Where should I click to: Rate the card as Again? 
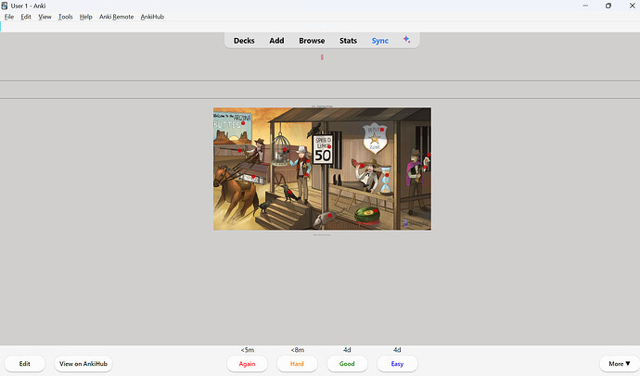[247, 364]
